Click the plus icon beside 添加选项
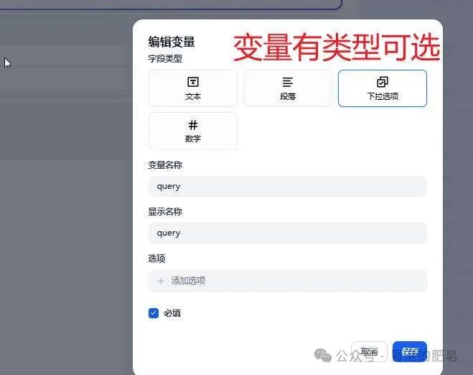Screen dimensions: 473x375 [x=161, y=281]
